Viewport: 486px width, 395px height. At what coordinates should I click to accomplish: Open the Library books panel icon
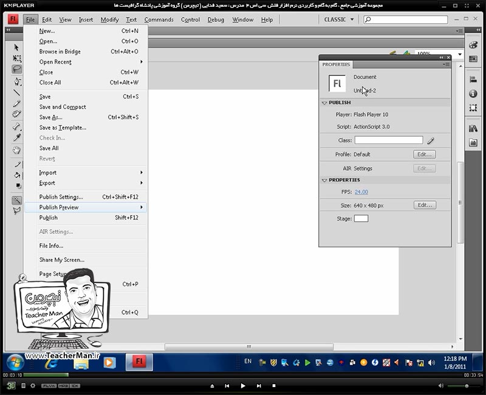tap(473, 128)
